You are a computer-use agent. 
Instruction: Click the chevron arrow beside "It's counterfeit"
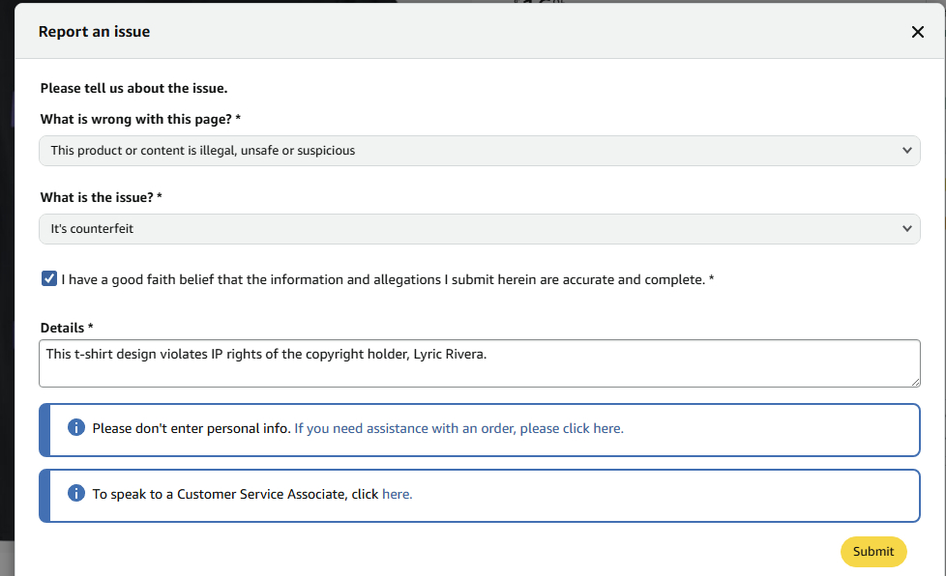tap(906, 229)
